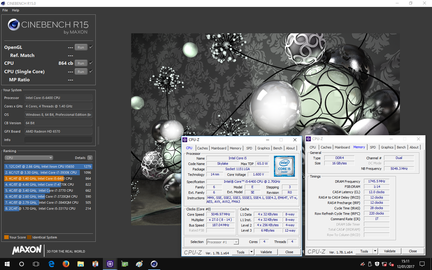Select ranking row Intel Core i7-3930K CPU

pos(48,172)
